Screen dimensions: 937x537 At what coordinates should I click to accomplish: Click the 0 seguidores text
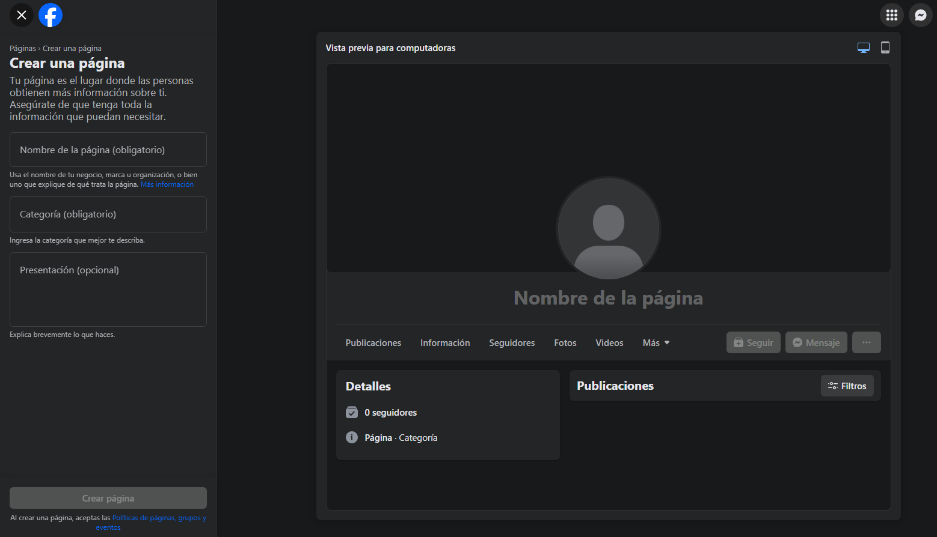tap(391, 413)
